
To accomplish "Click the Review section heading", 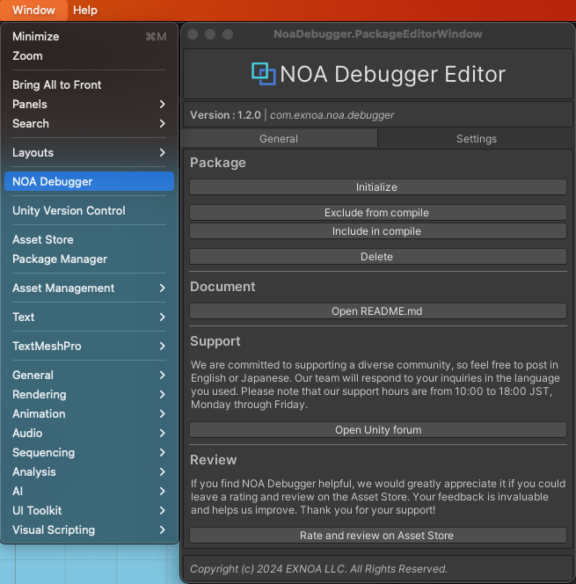I will 214,460.
